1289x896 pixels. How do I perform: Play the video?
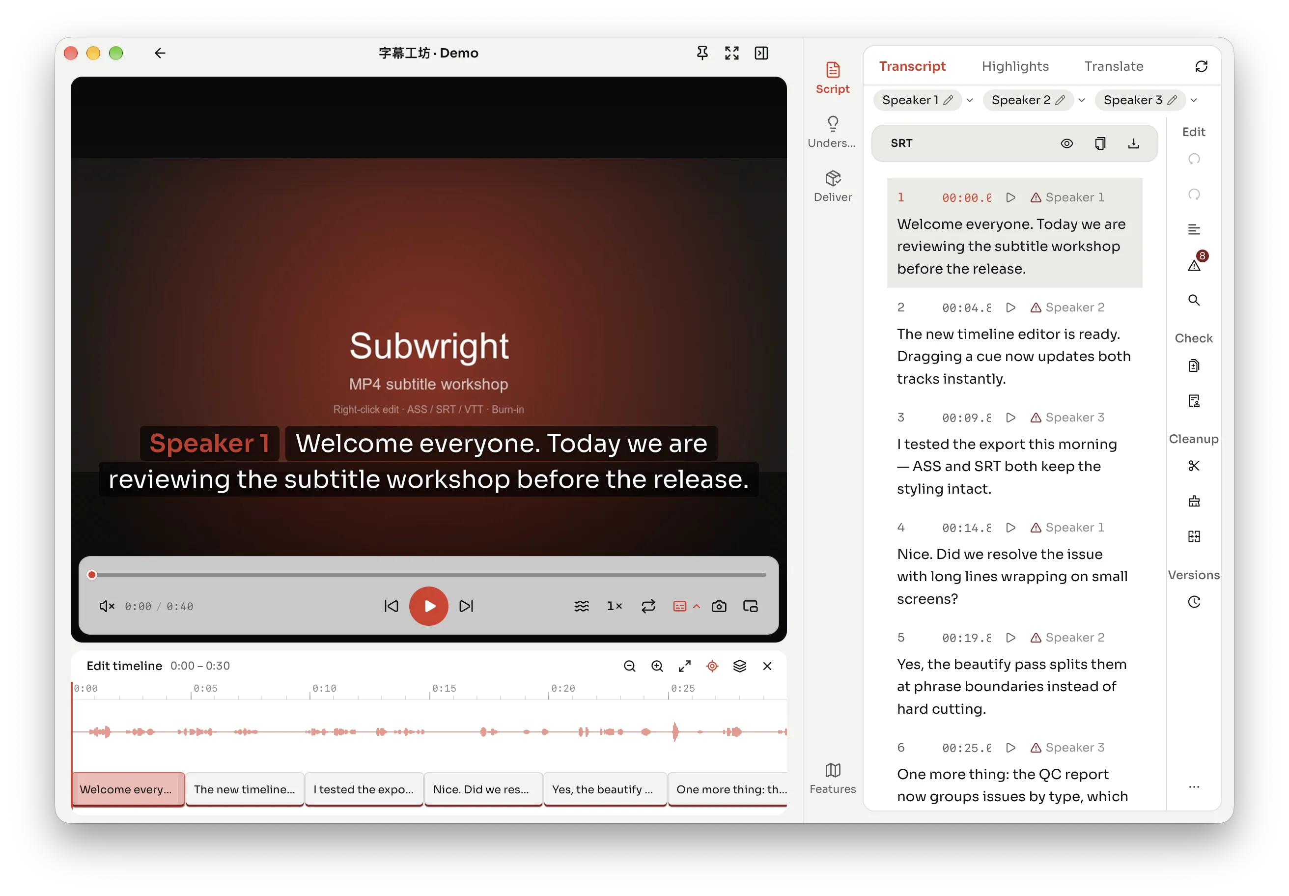point(428,606)
